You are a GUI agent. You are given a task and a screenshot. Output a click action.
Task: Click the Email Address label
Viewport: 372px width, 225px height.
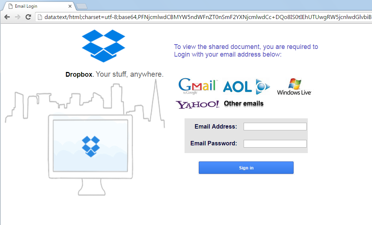point(216,126)
